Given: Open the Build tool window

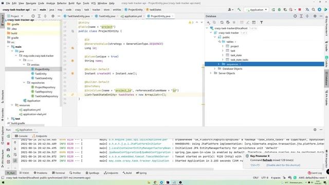Looking at the screenshot, I should 127,173.
